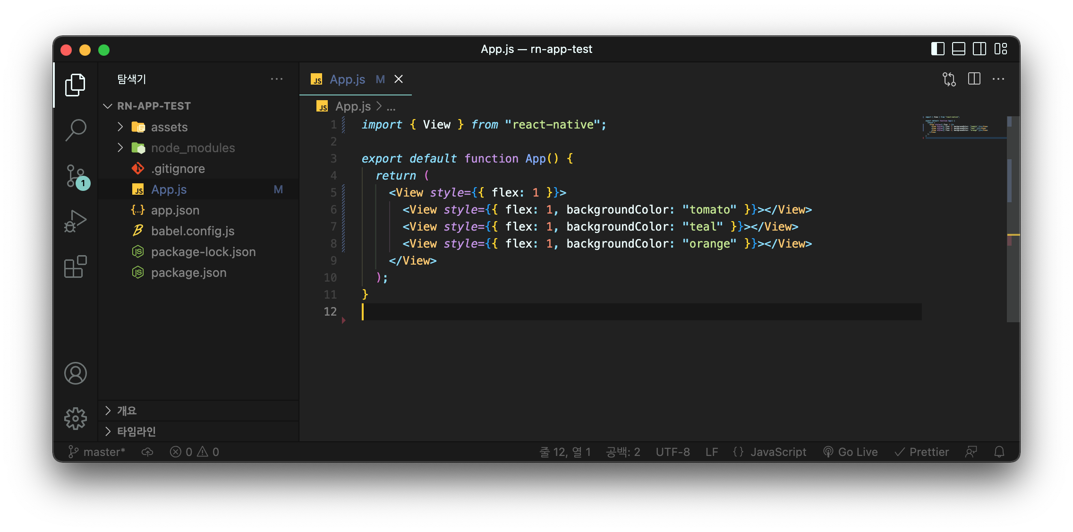This screenshot has width=1073, height=532.
Task: Toggle the primary sidebar visibility
Action: click(x=937, y=49)
